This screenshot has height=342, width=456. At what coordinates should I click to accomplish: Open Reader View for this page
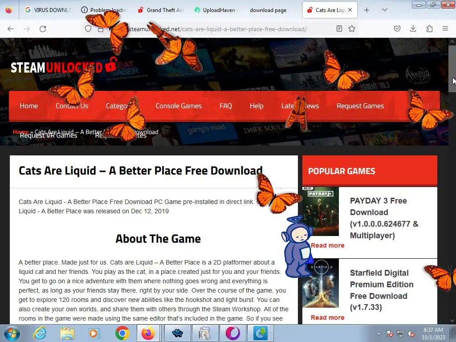pyautogui.click(x=339, y=28)
